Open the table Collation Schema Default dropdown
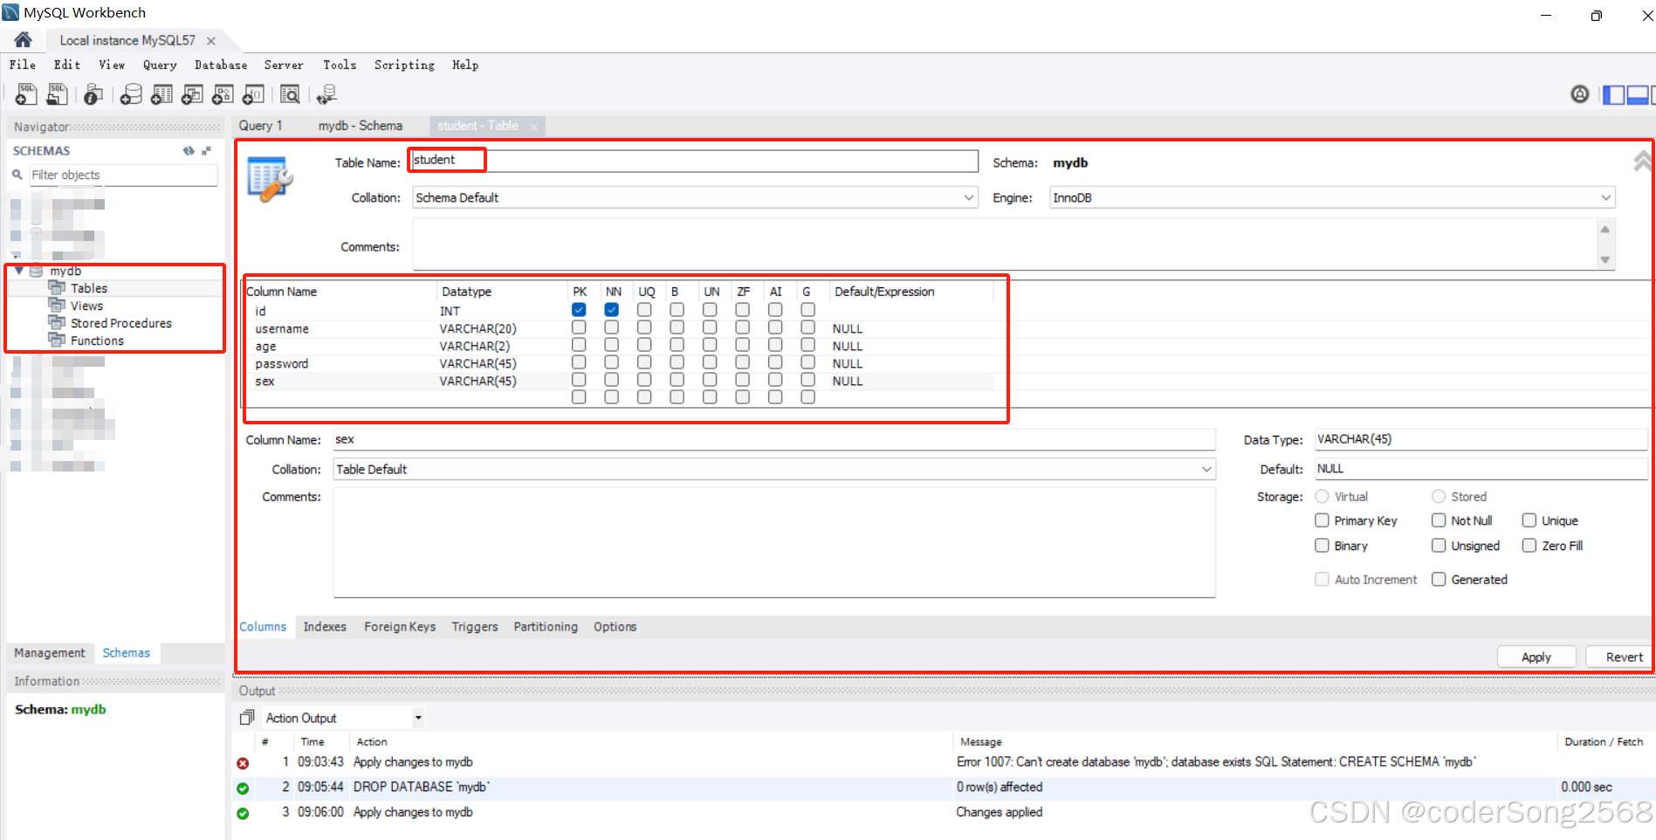 point(968,198)
